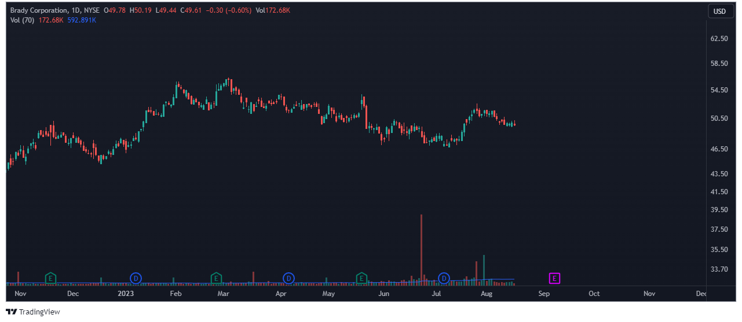Click the 33.70 price axis label
This screenshot has width=742, height=322.
point(719,269)
